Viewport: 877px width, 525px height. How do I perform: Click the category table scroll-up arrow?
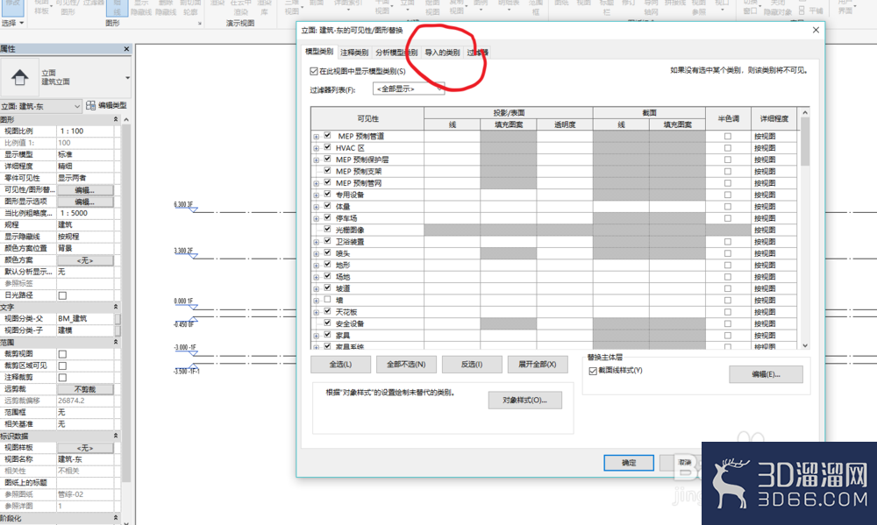(x=805, y=113)
